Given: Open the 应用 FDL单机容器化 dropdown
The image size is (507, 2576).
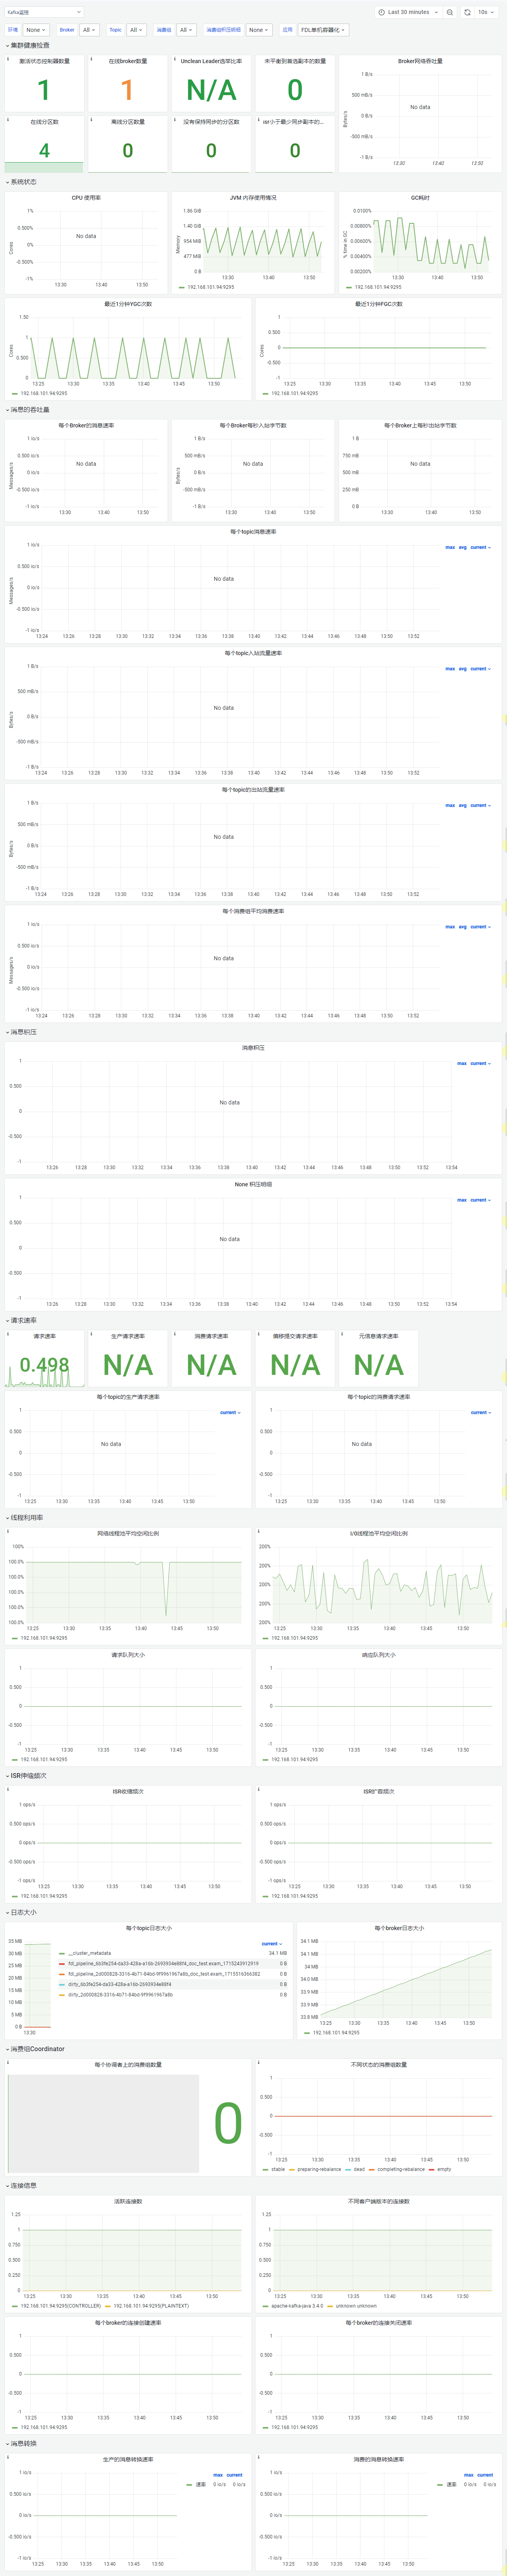Looking at the screenshot, I should (x=323, y=30).
